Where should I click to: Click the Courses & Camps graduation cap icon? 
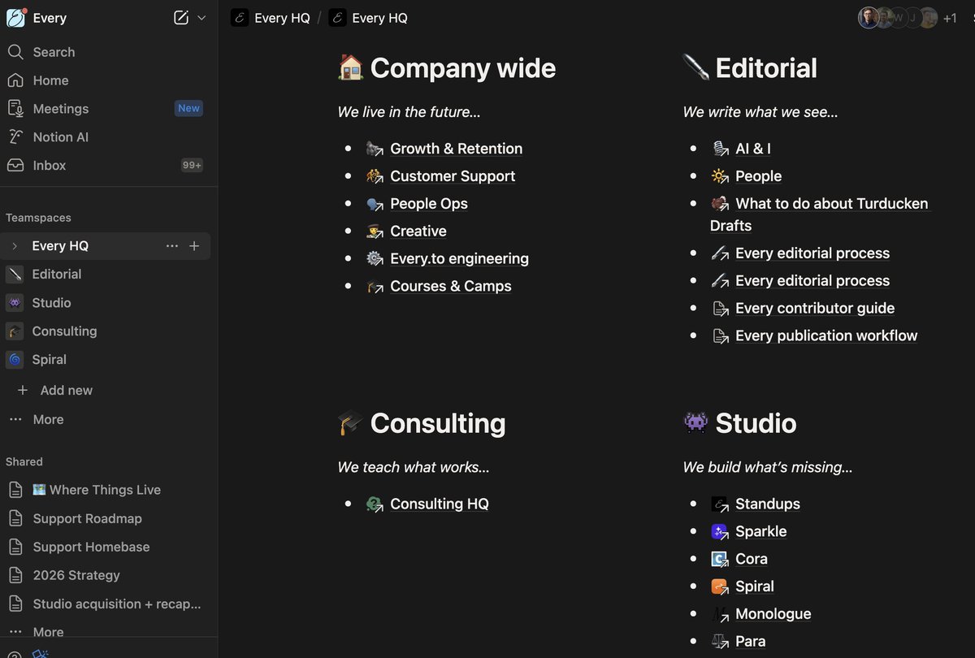click(375, 287)
